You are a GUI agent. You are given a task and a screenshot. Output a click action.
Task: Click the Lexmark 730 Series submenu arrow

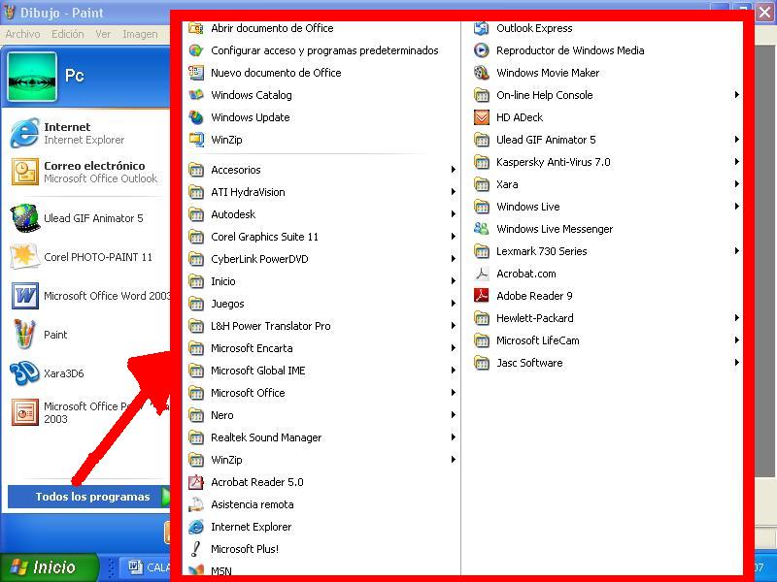tap(737, 251)
